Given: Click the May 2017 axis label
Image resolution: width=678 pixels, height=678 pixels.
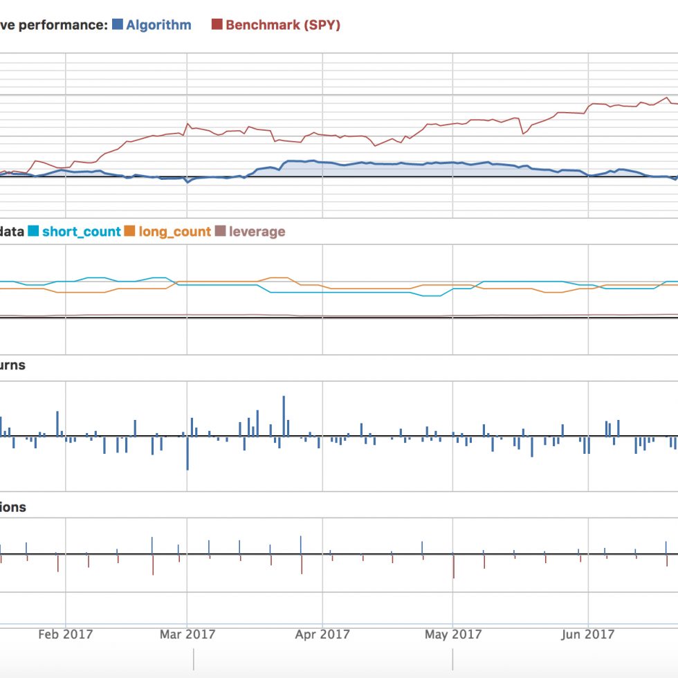Looking at the screenshot, I should (452, 634).
